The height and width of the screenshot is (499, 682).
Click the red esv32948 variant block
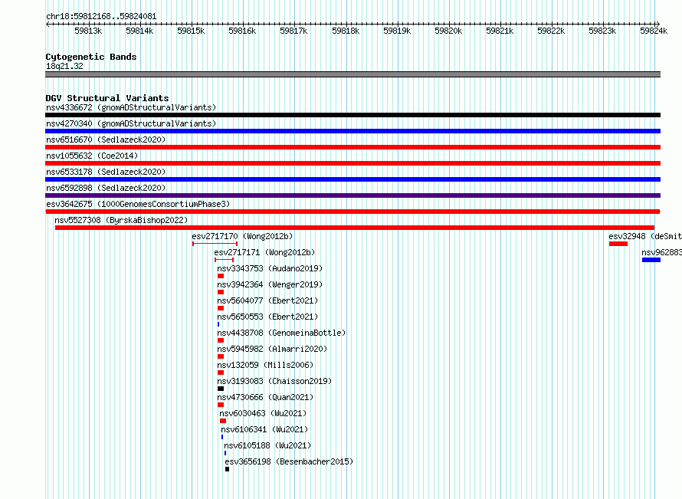618,244
